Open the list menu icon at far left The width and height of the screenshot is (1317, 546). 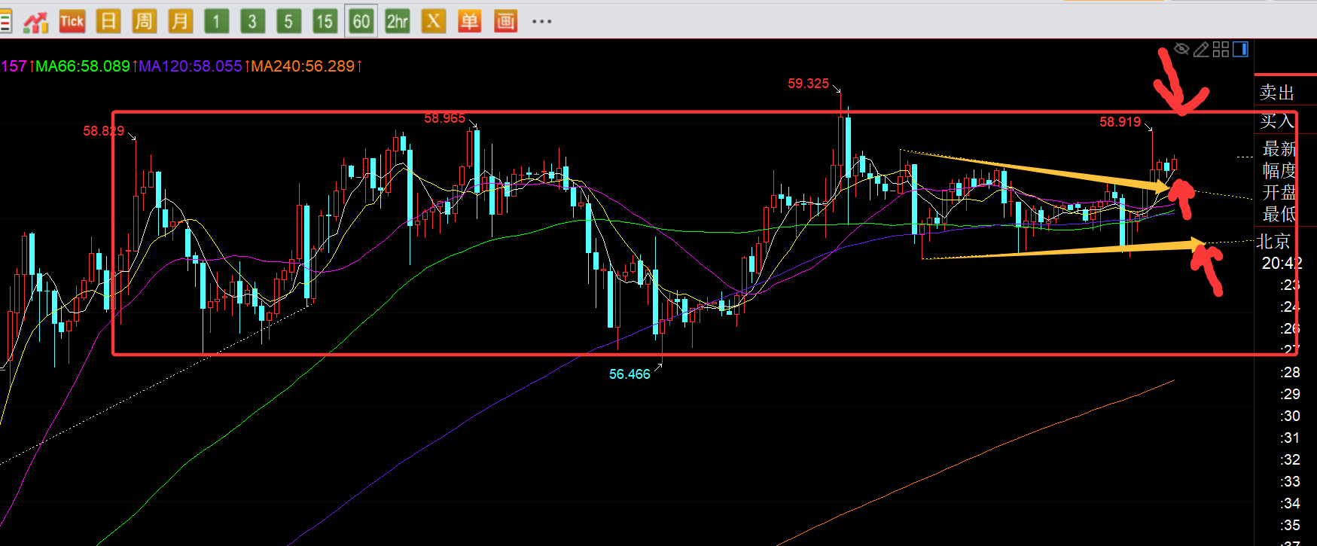click(5, 21)
